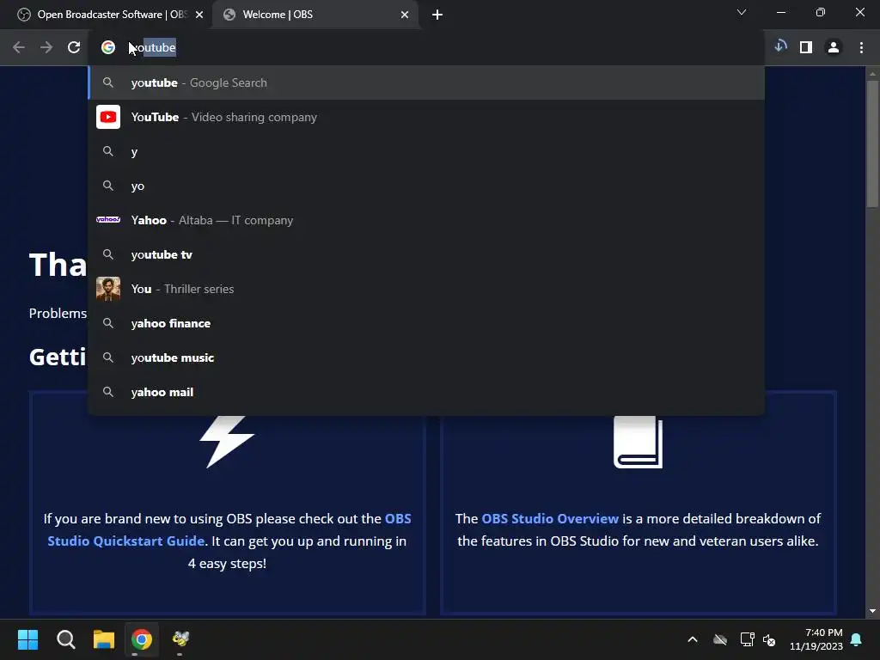Screen dimensions: 880x660
Task: Click the scrollbar down arrow
Action: click(872, 611)
